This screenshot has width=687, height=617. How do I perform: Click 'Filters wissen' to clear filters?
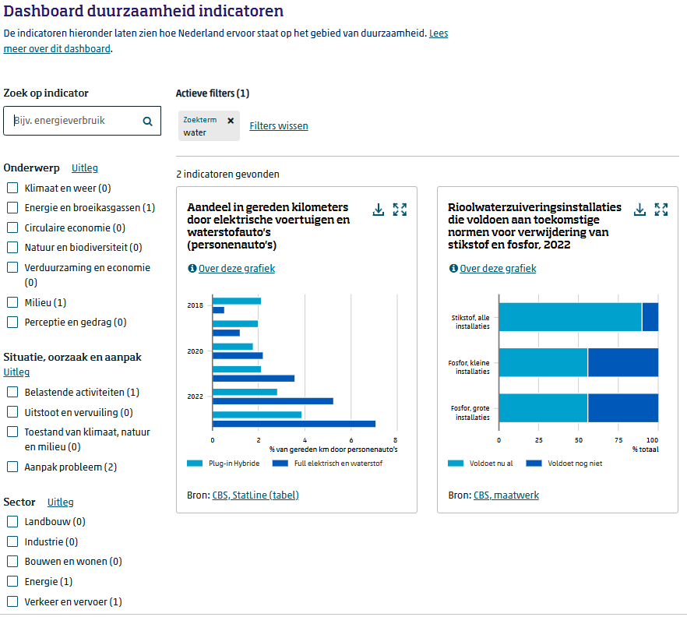(x=278, y=126)
